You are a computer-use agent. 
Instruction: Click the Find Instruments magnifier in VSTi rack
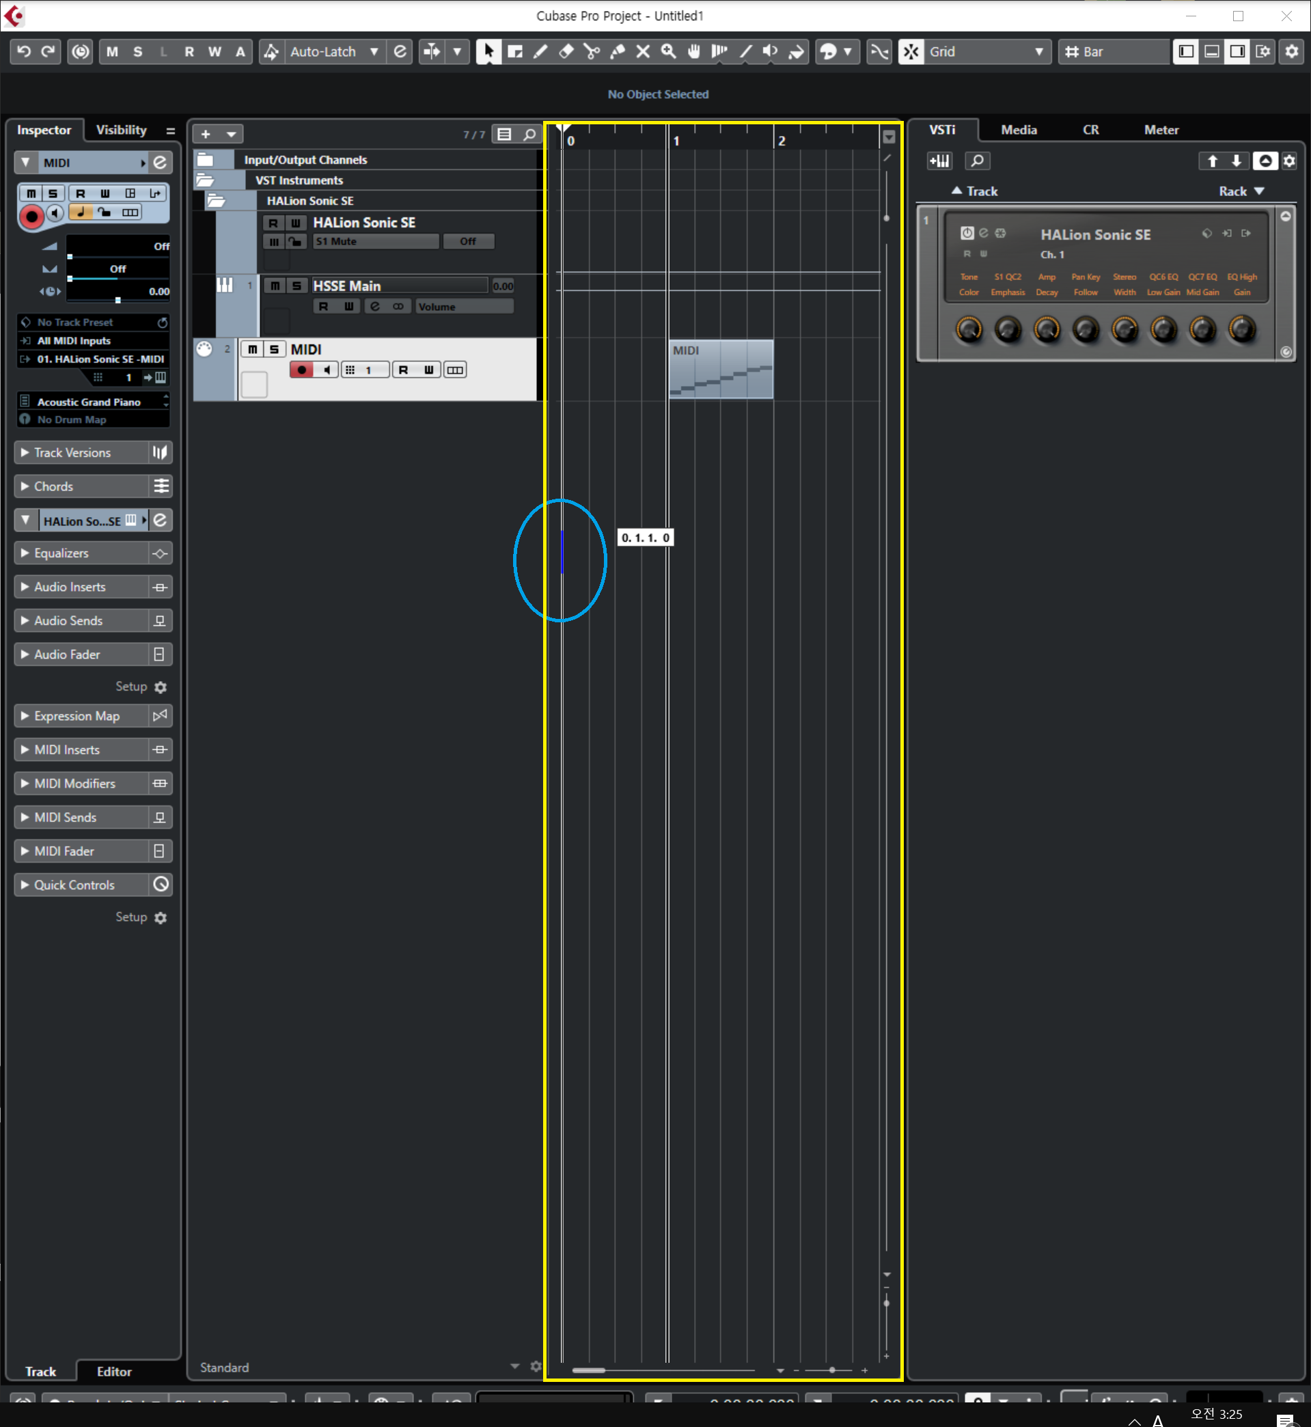[x=977, y=161]
